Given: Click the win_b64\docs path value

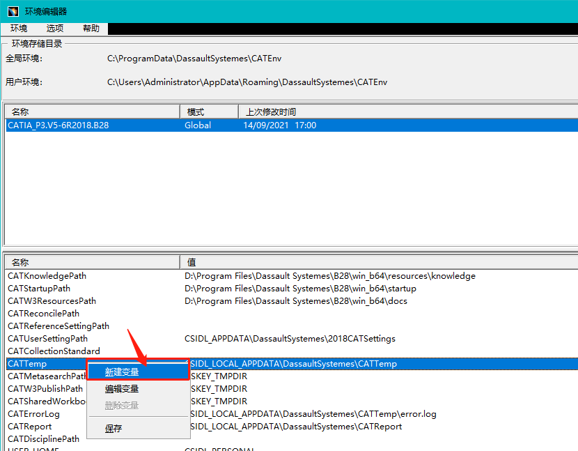Looking at the screenshot, I should [296, 301].
